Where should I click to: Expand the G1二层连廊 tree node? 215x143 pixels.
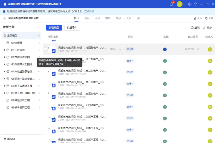pyautogui.click(x=5, y=50)
